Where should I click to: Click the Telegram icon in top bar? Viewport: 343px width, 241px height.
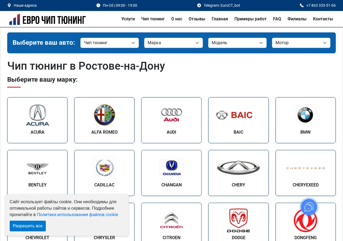199,5
